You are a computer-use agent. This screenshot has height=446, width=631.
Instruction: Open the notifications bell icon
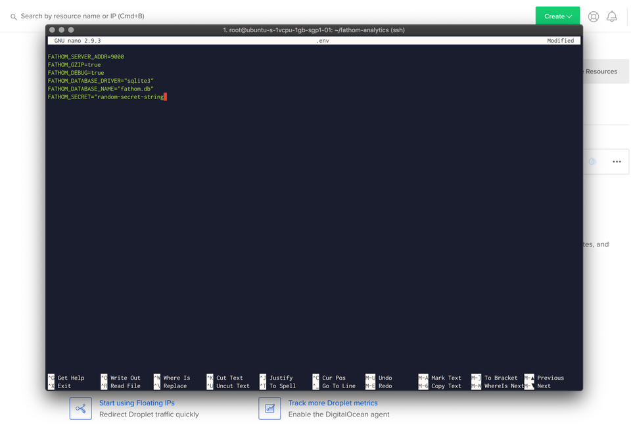612,16
